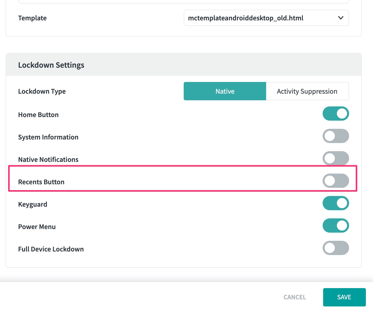Cancel the lockdown configuration changes
Viewport: 373px width, 310px height.
pyautogui.click(x=295, y=297)
